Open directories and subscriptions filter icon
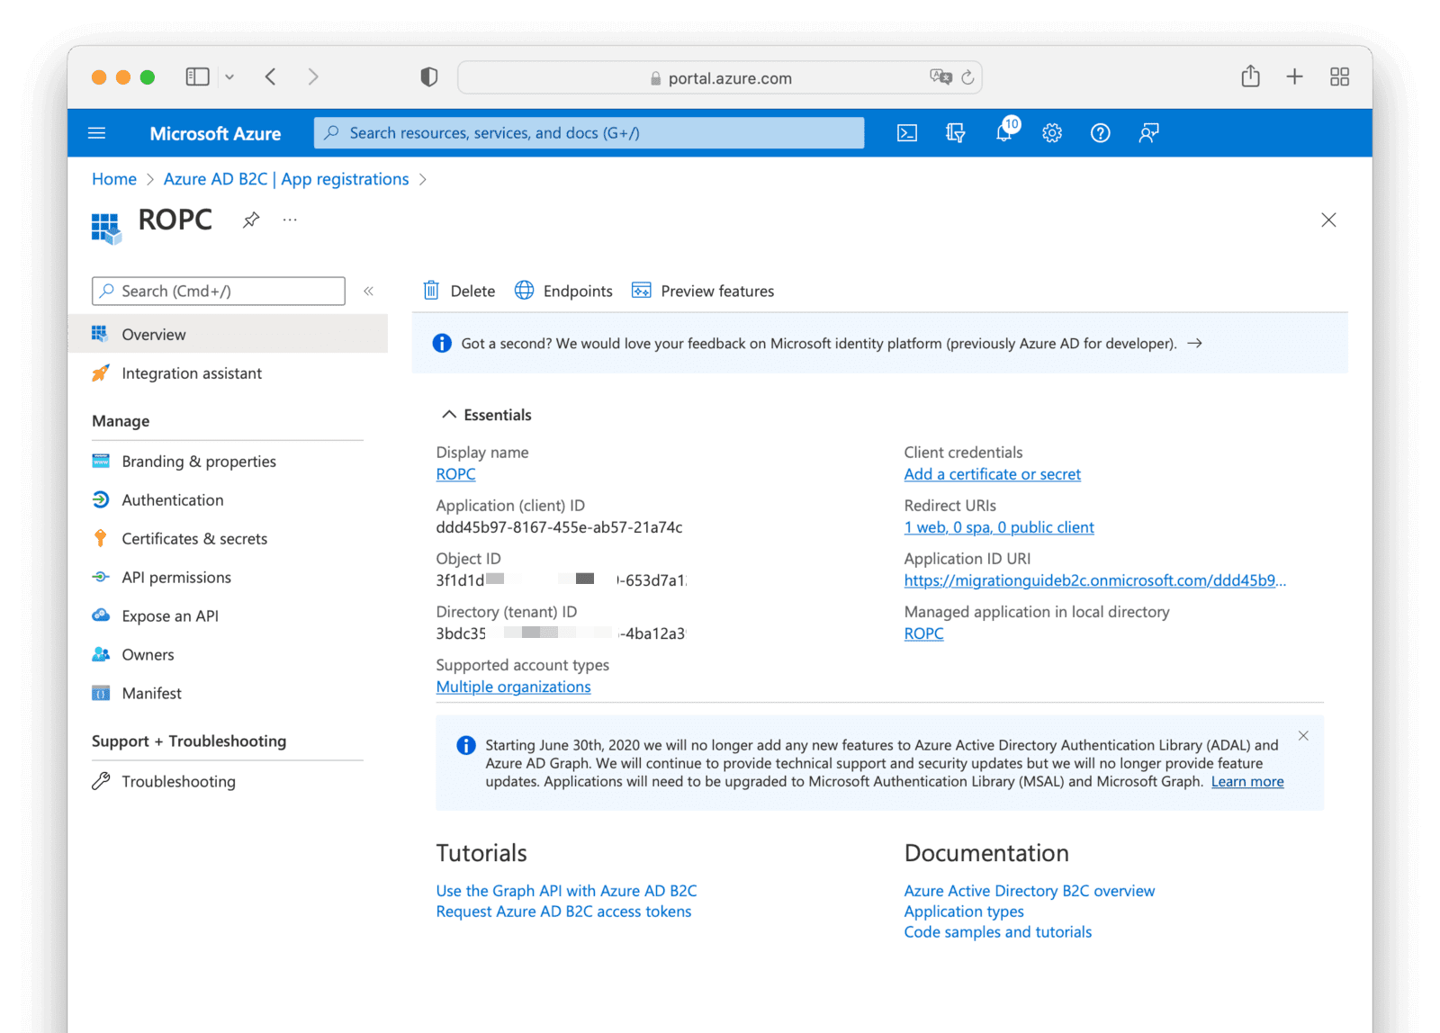The image size is (1440, 1033). point(956,133)
